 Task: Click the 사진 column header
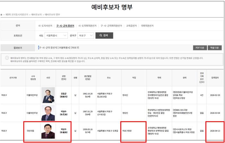point(48,78)
